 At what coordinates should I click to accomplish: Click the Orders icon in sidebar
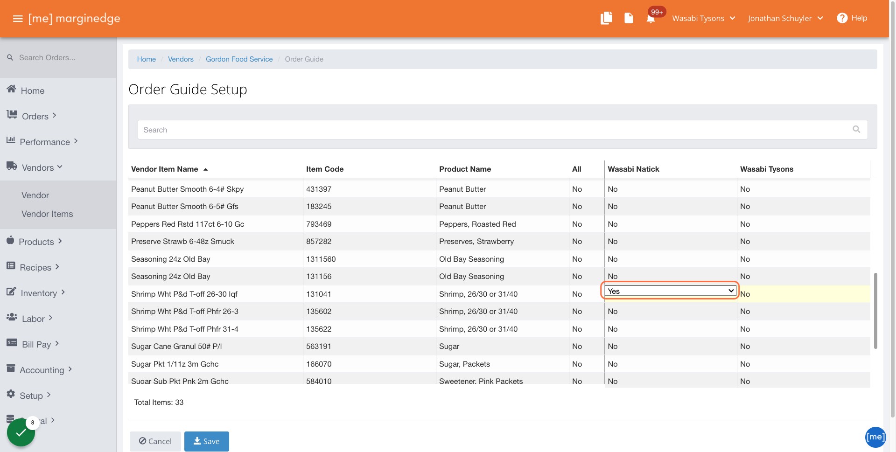(12, 114)
